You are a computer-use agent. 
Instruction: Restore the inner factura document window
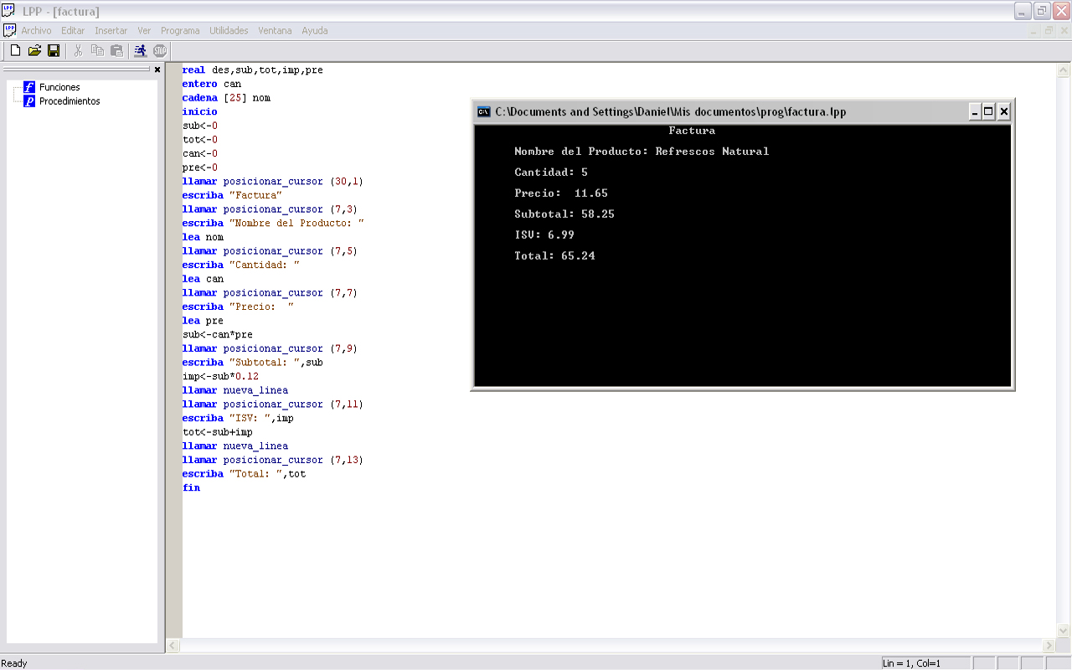point(1048,30)
